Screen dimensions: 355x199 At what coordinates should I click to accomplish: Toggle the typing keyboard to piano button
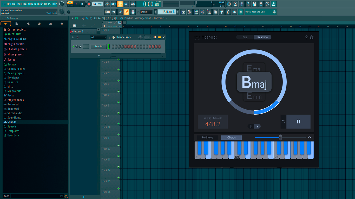[107, 12]
